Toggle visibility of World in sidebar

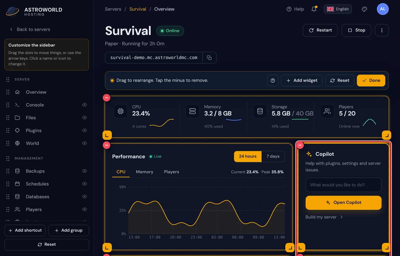(84, 143)
